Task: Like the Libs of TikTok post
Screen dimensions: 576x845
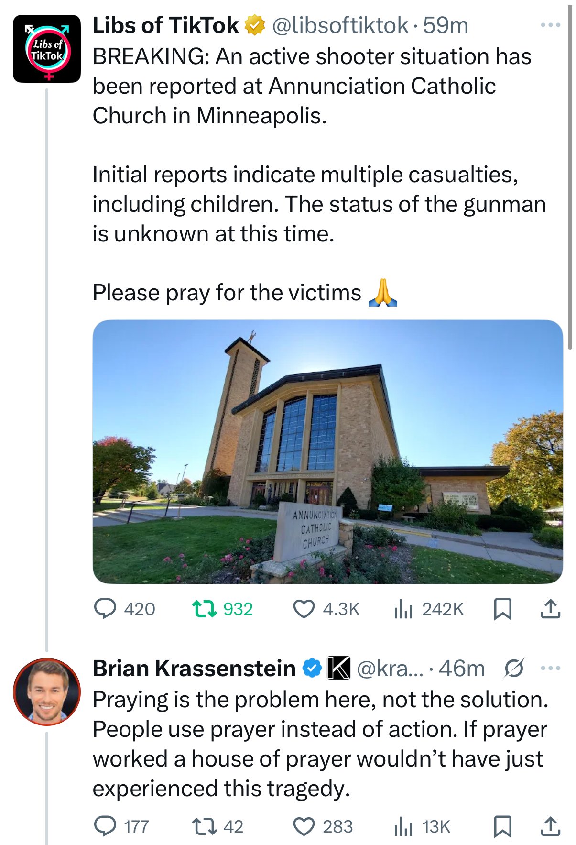Action: pos(304,609)
